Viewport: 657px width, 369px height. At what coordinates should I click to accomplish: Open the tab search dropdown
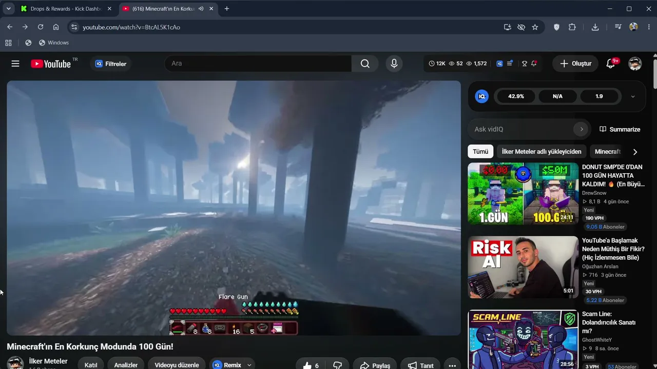point(8,9)
